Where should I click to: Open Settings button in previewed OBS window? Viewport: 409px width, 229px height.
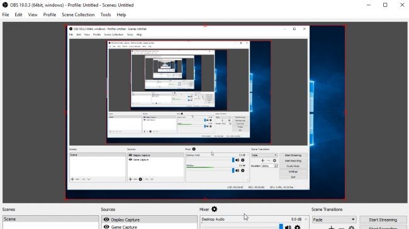[293, 171]
